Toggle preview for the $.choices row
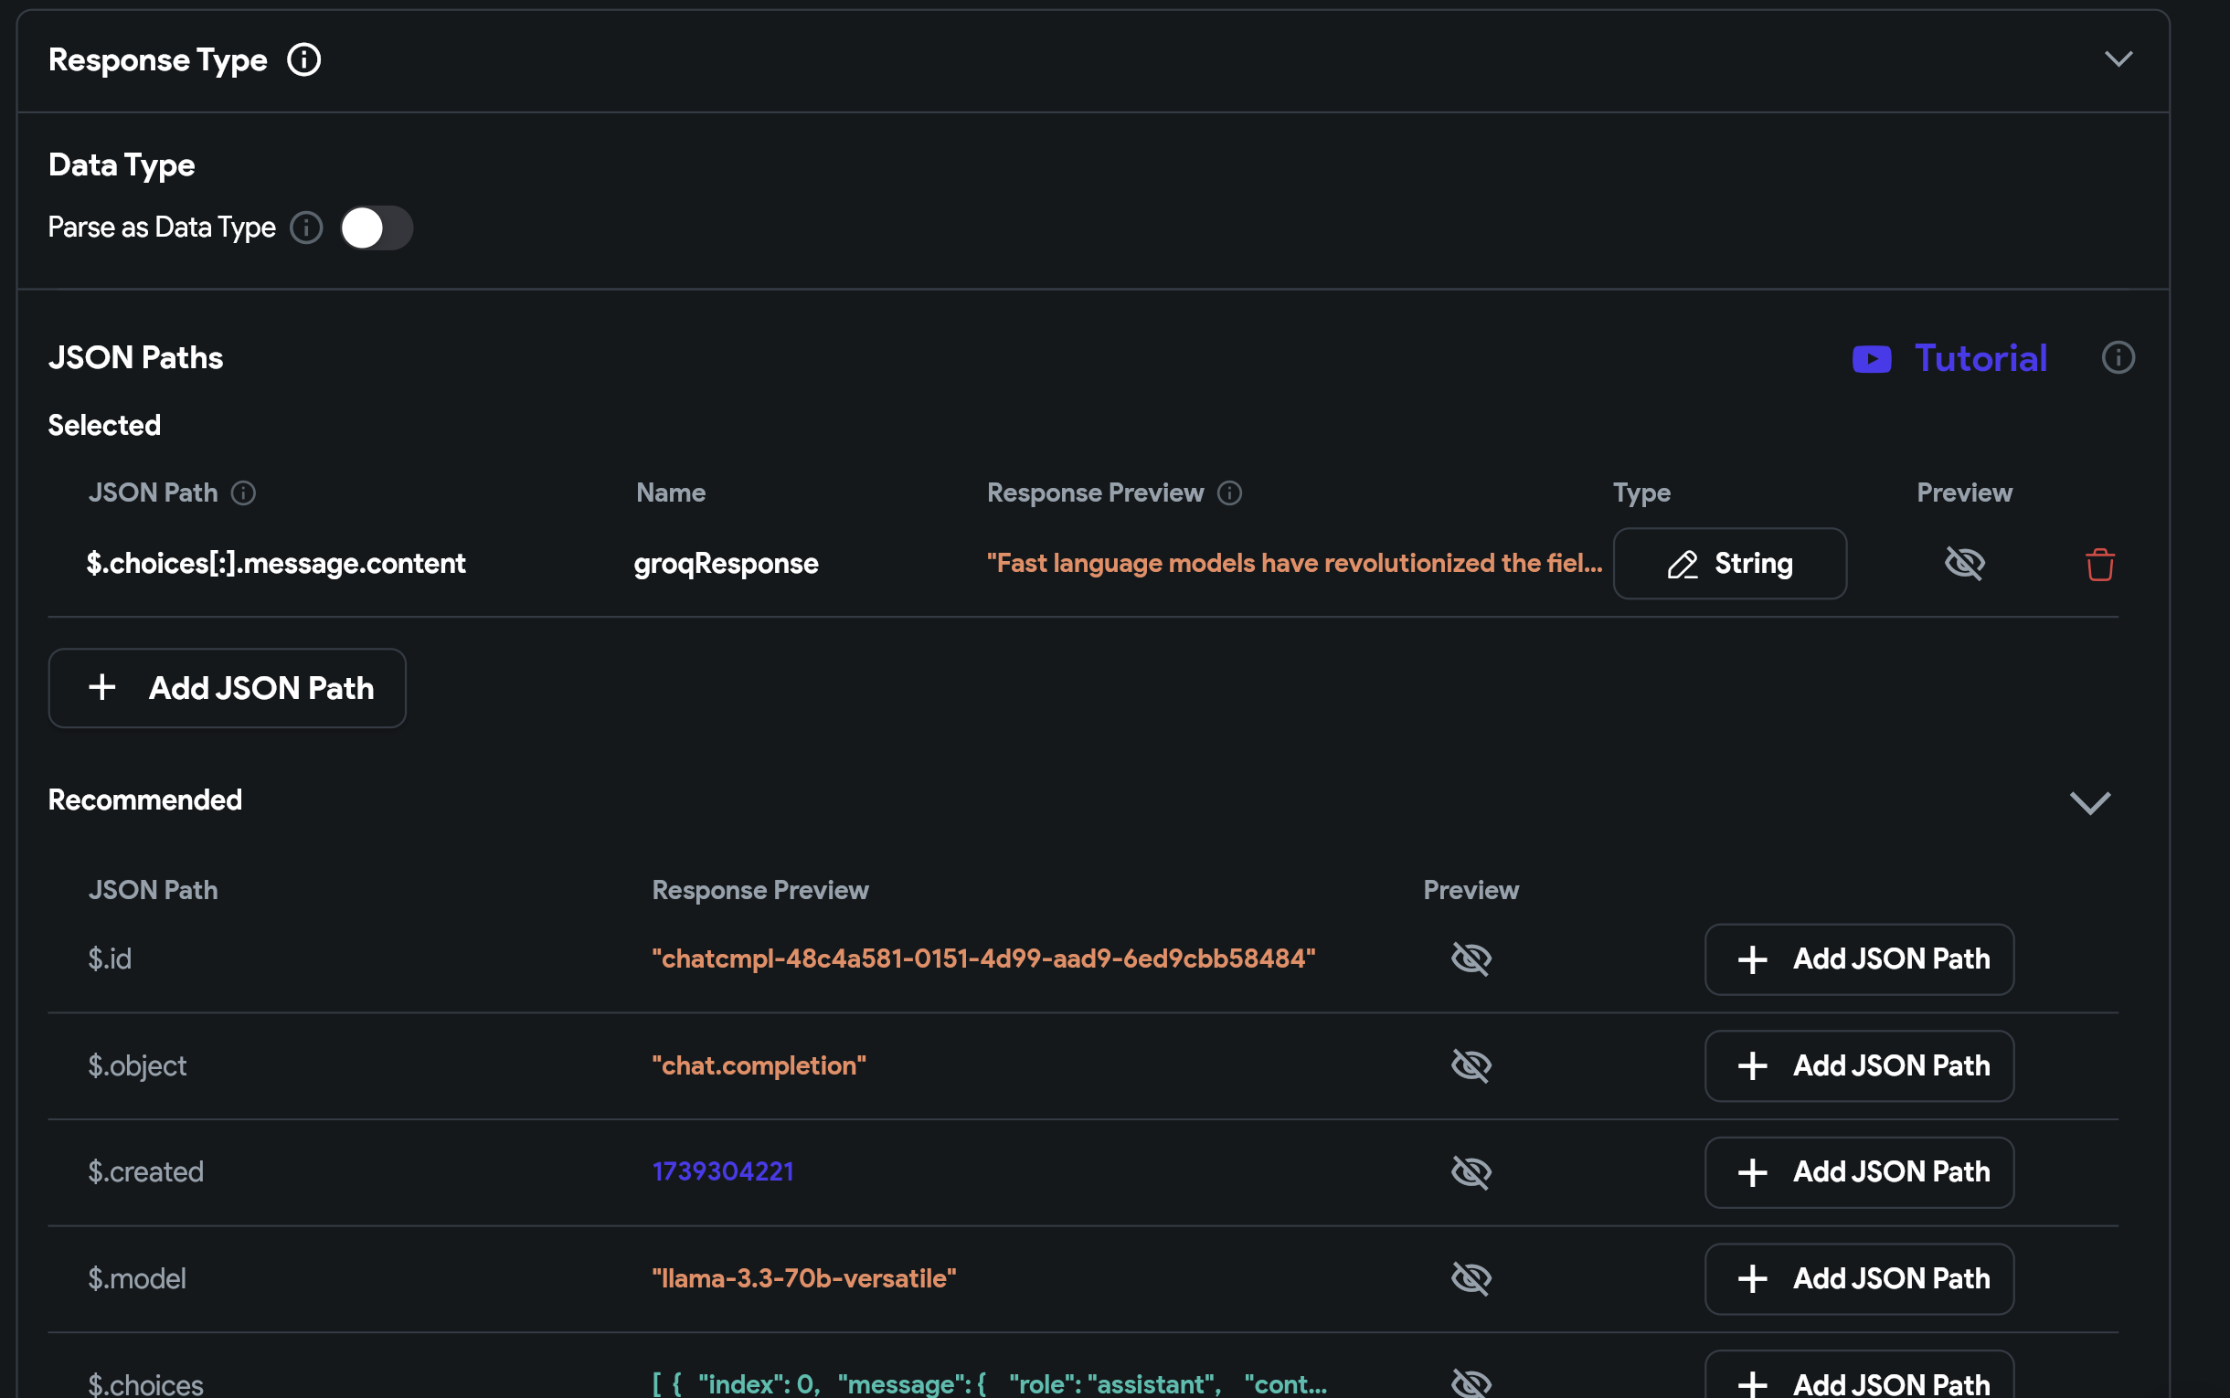The width and height of the screenshot is (2230, 1398). click(1470, 1383)
